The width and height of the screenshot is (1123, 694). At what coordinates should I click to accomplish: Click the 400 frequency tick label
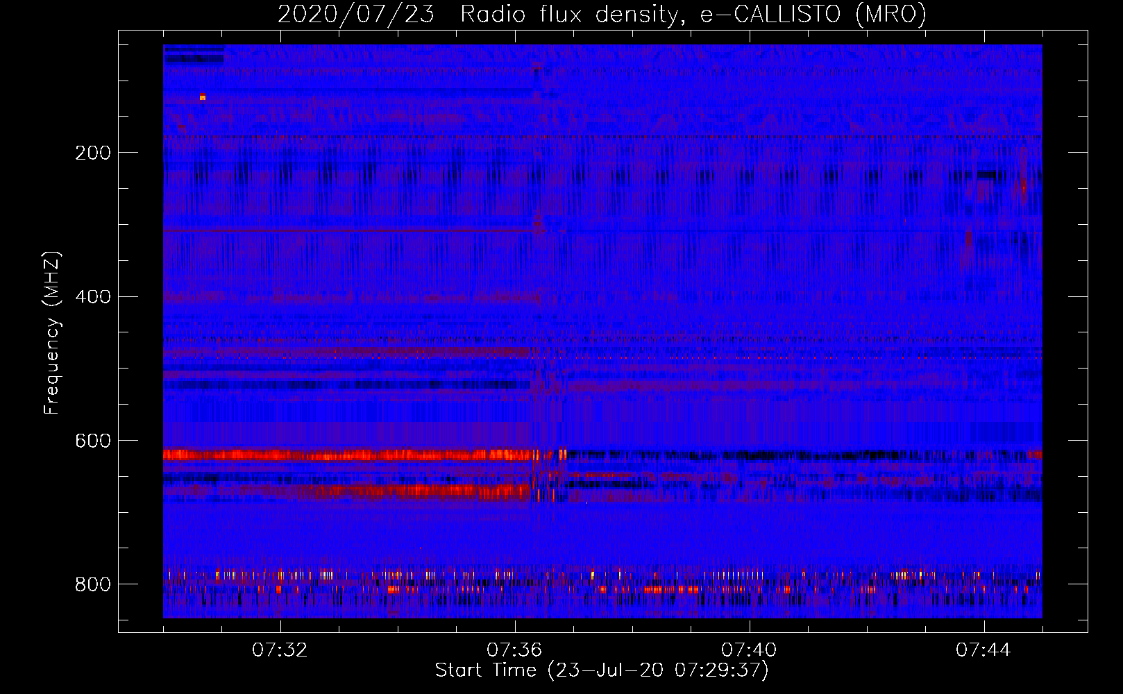point(93,297)
